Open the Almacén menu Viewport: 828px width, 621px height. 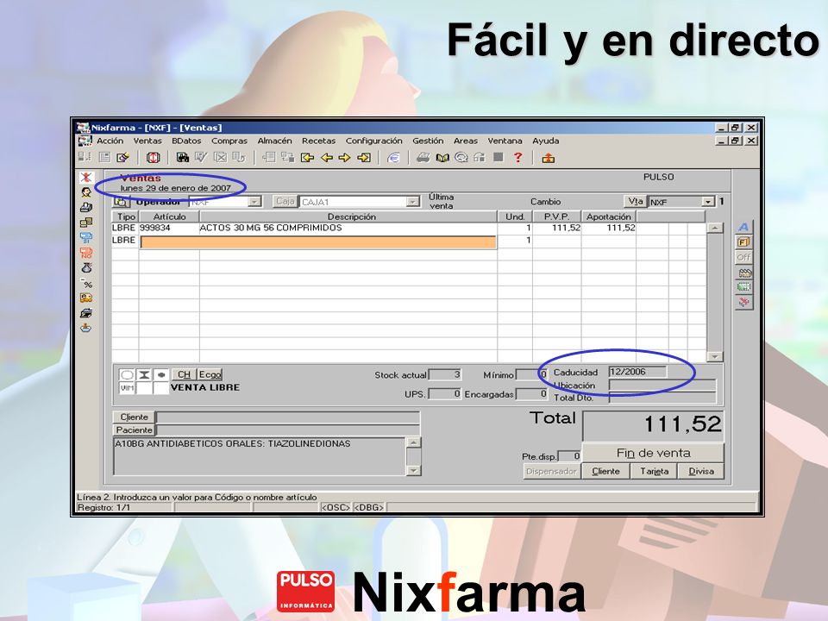(x=274, y=141)
